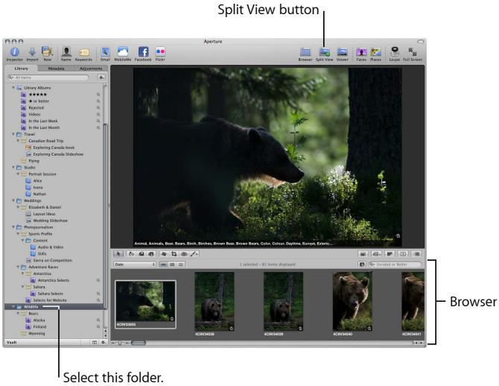Open the Faces view icon
The height and width of the screenshot is (386, 499).
pyautogui.click(x=361, y=52)
